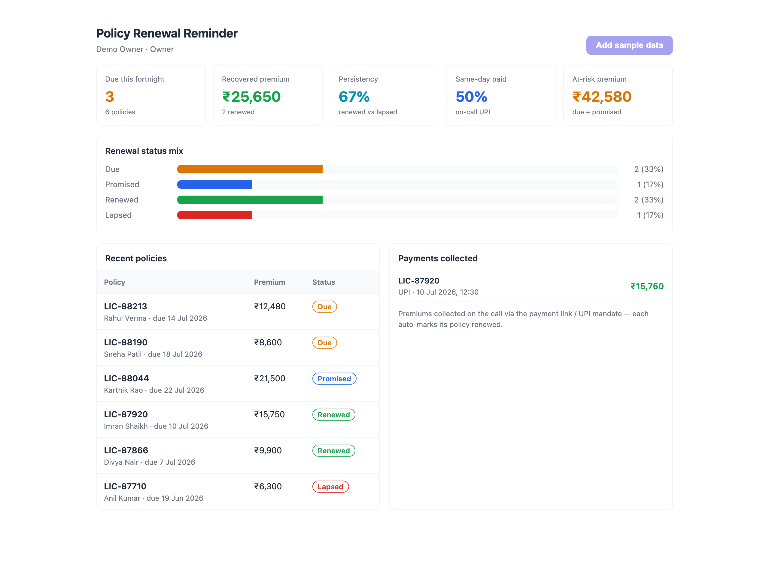Open policy LIC-87710
The width and height of the screenshot is (769, 564).
[x=125, y=486]
